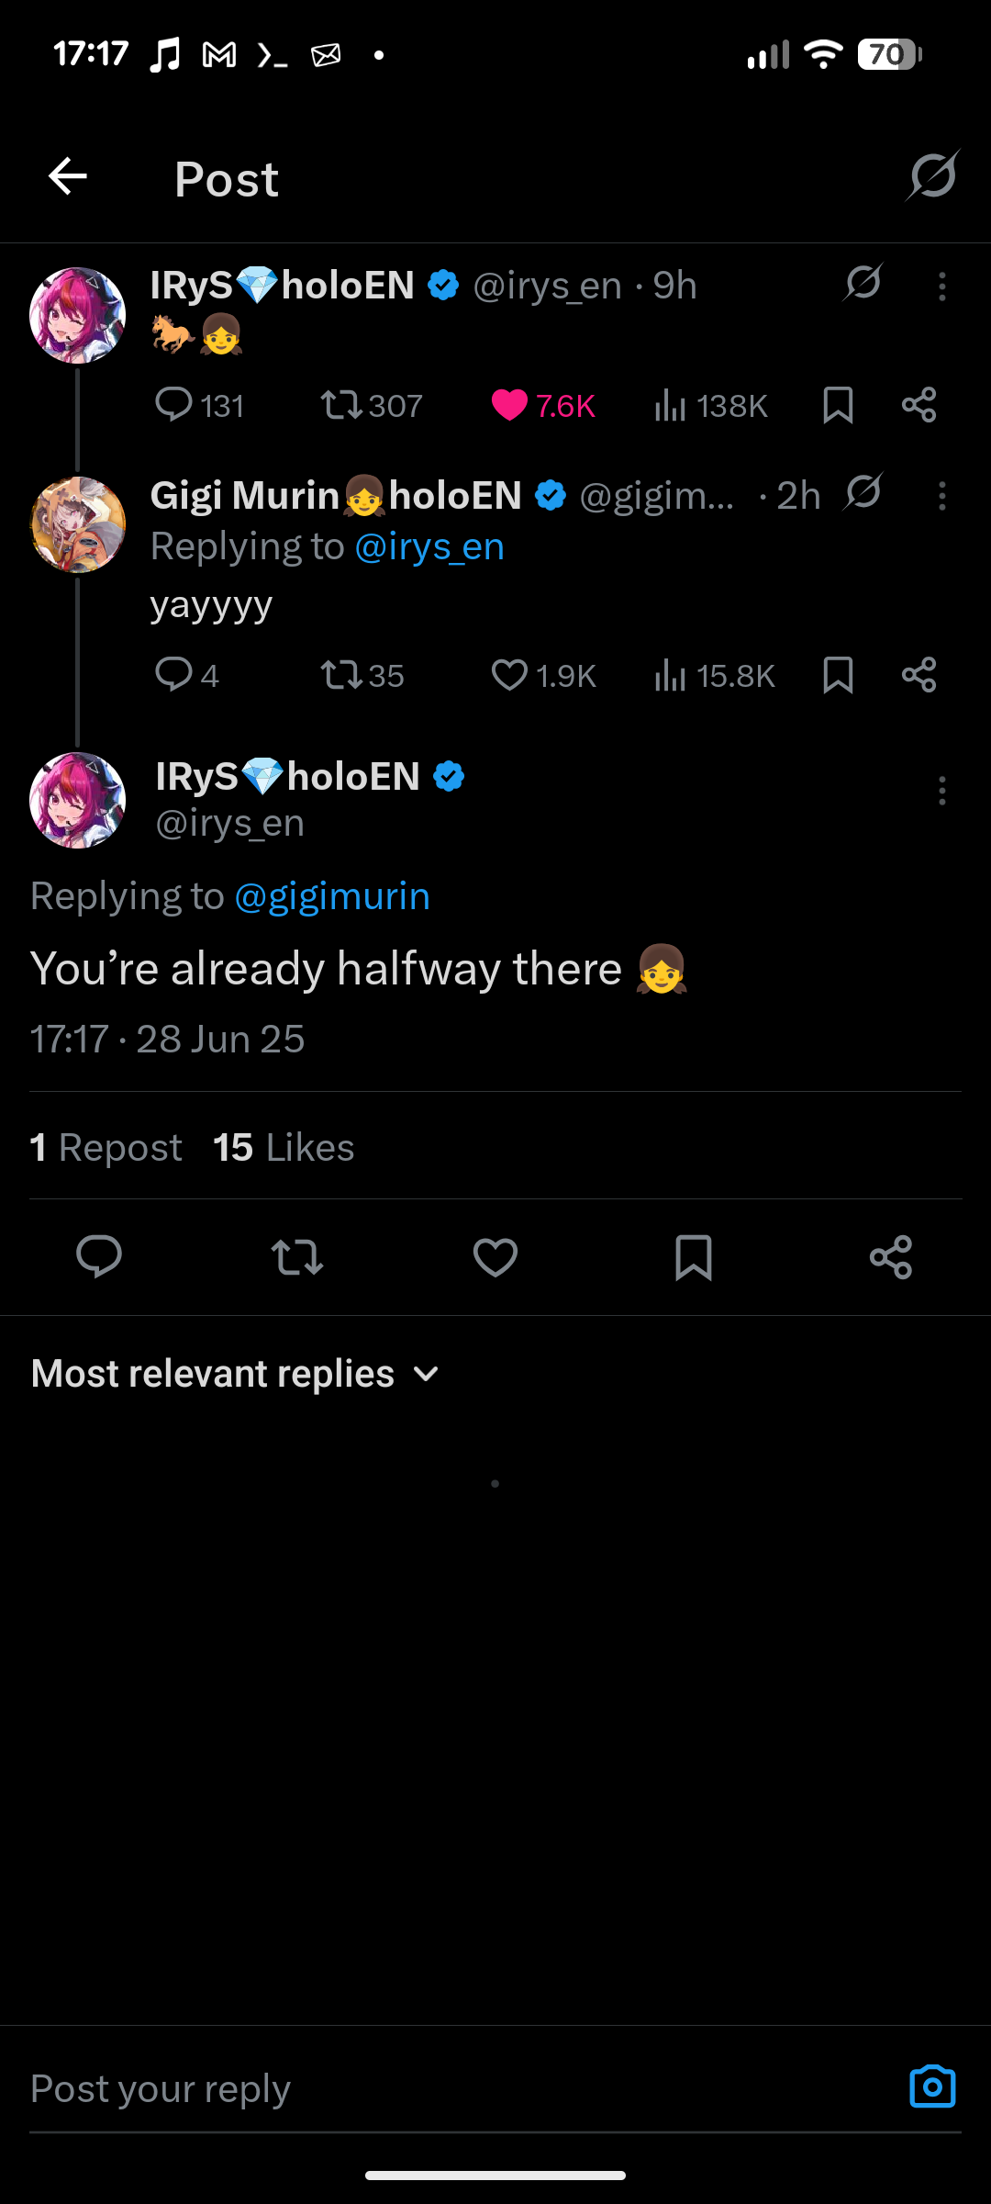Share Gigi Murin's reply
This screenshot has width=991, height=2204.
(x=919, y=675)
